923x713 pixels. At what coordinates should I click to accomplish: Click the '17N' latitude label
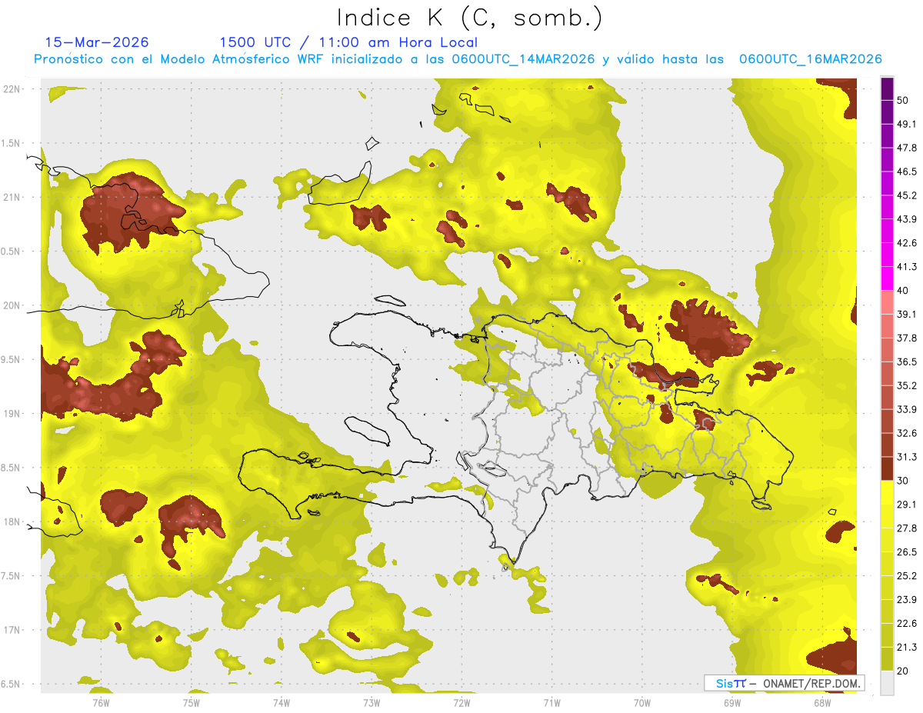point(12,630)
